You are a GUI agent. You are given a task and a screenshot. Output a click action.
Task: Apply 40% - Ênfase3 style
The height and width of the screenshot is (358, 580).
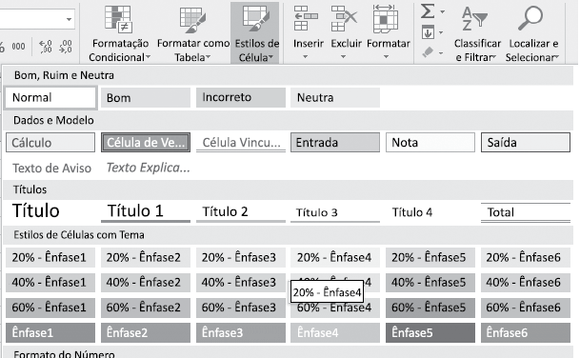[x=241, y=283]
